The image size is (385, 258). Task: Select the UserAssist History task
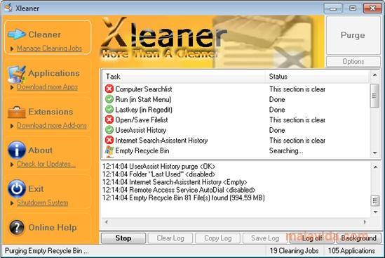tap(236, 130)
